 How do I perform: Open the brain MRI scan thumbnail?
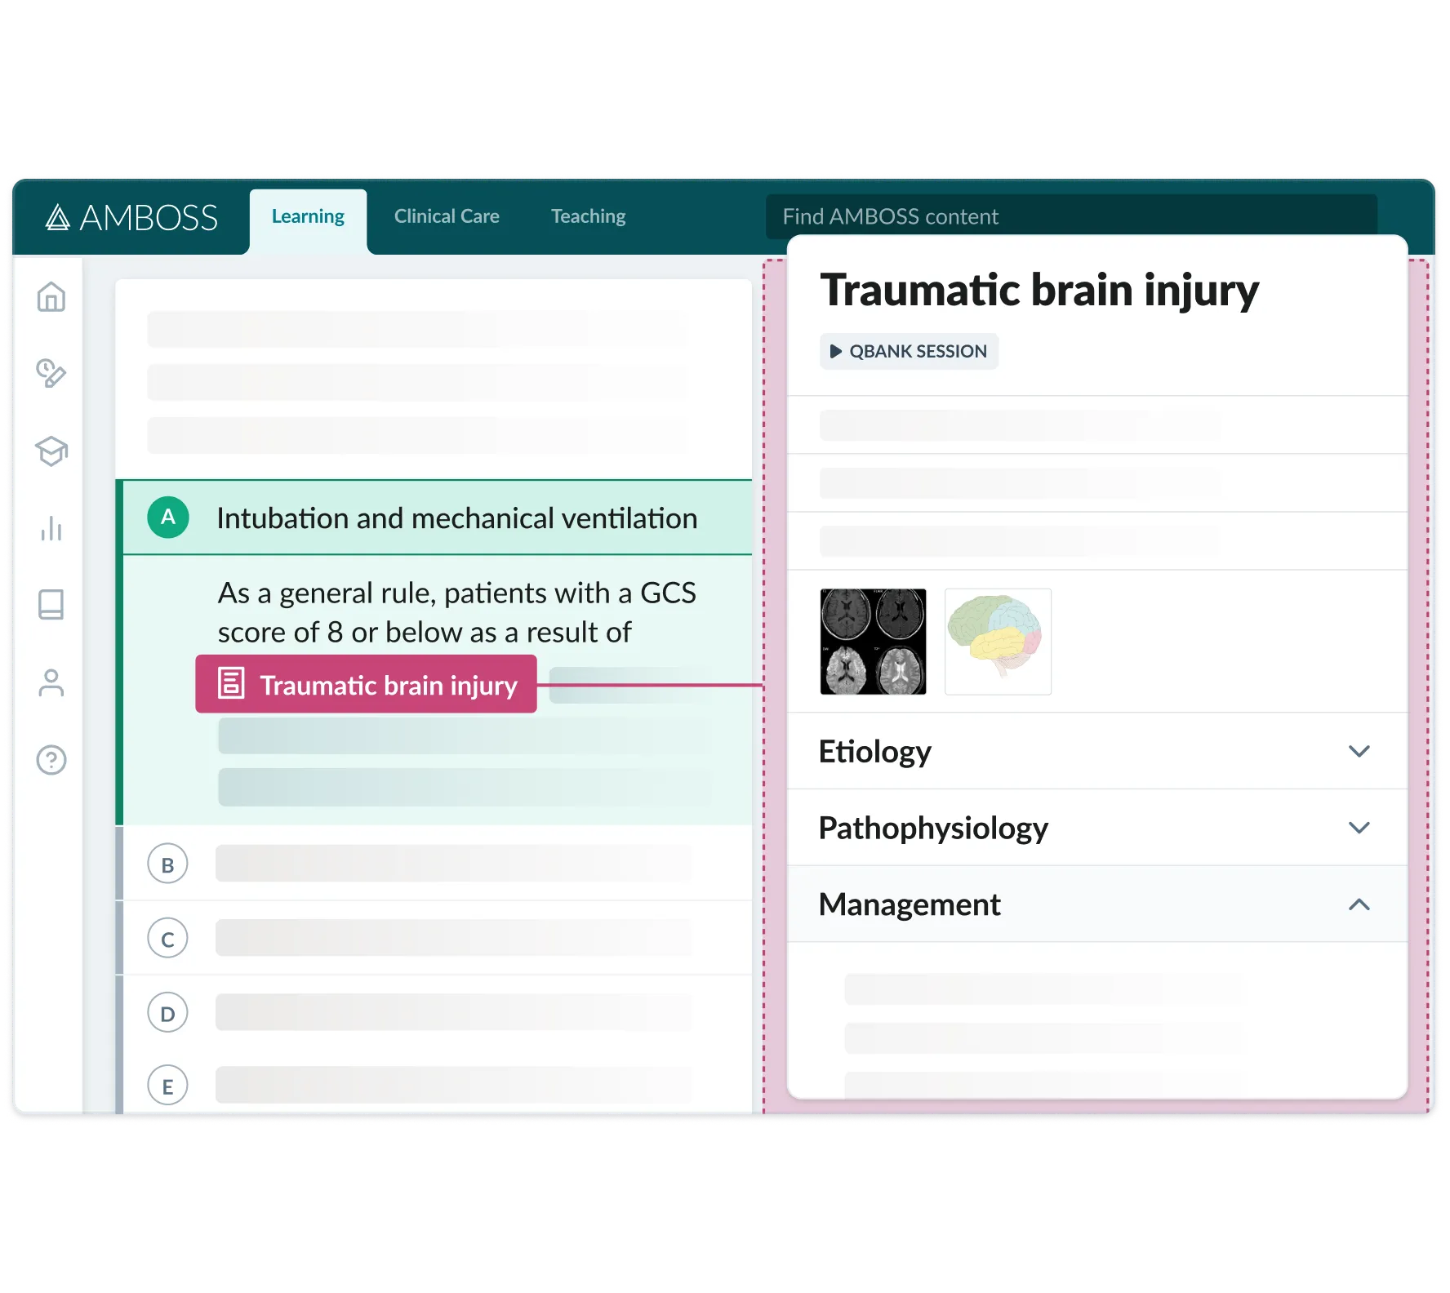pos(873,642)
